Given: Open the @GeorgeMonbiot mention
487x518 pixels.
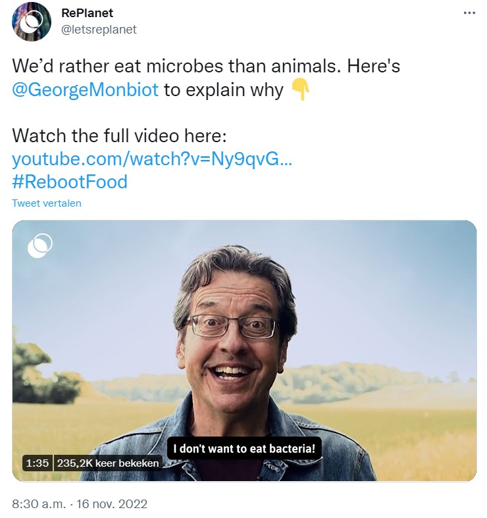Looking at the screenshot, I should coord(86,90).
